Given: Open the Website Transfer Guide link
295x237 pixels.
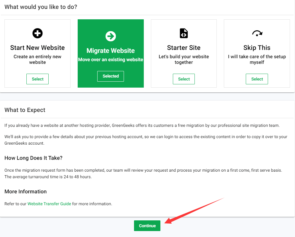Looking at the screenshot, I should point(49,204).
